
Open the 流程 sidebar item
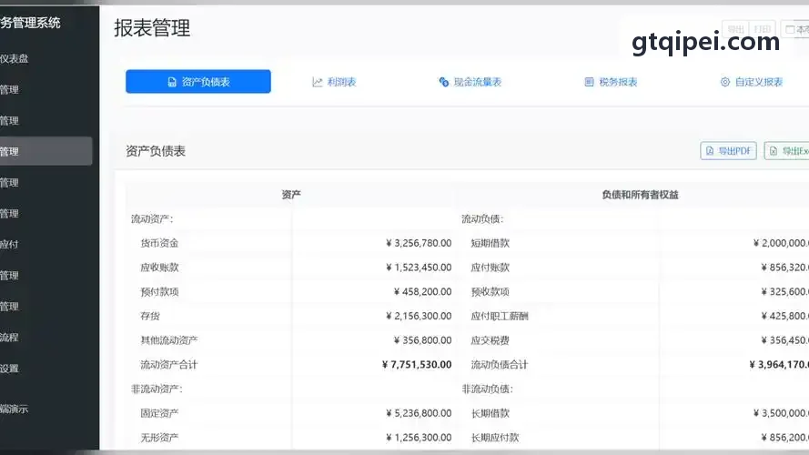pyautogui.click(x=9, y=337)
